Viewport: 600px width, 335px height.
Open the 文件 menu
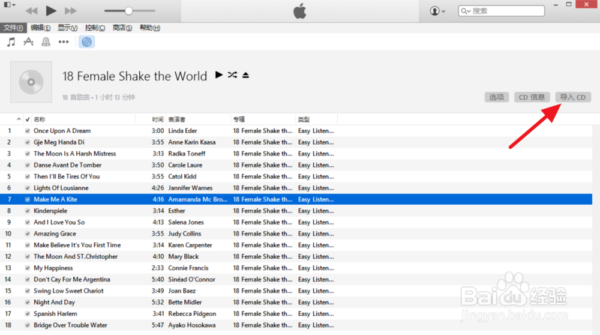click(x=13, y=28)
